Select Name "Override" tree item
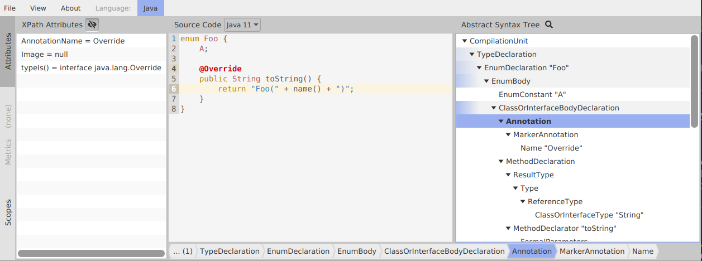The image size is (702, 261). point(551,148)
